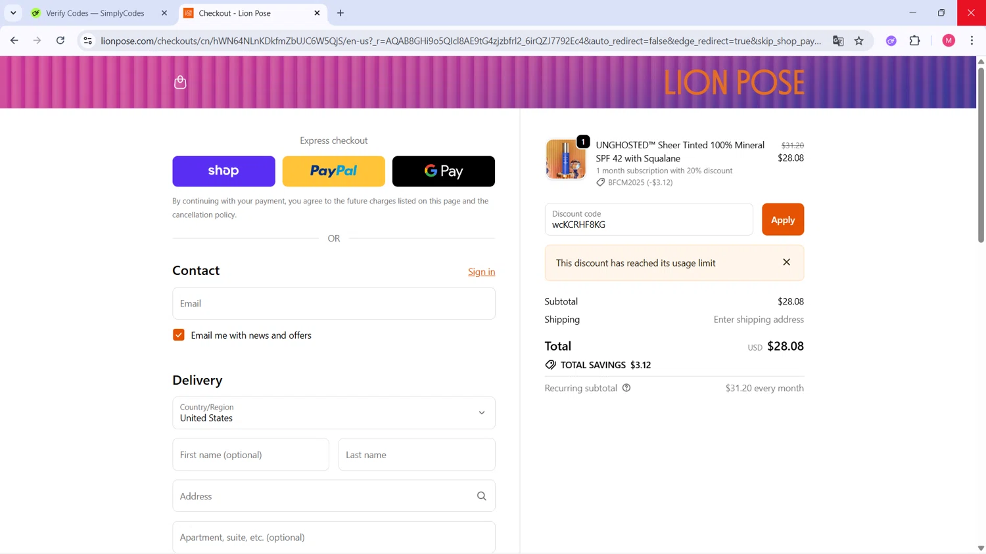Screen dimensions: 986x554
Task: Pay with Shop Pay button
Action: (x=223, y=171)
